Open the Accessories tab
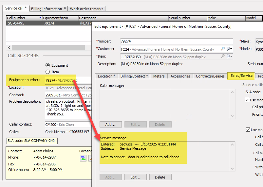The width and height of the screenshot is (263, 187). click(x=180, y=76)
